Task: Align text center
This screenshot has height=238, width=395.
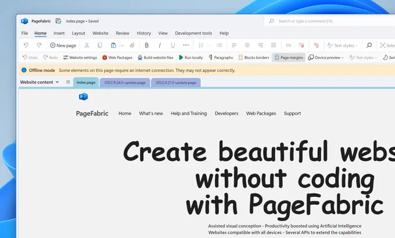Action: tap(247, 45)
